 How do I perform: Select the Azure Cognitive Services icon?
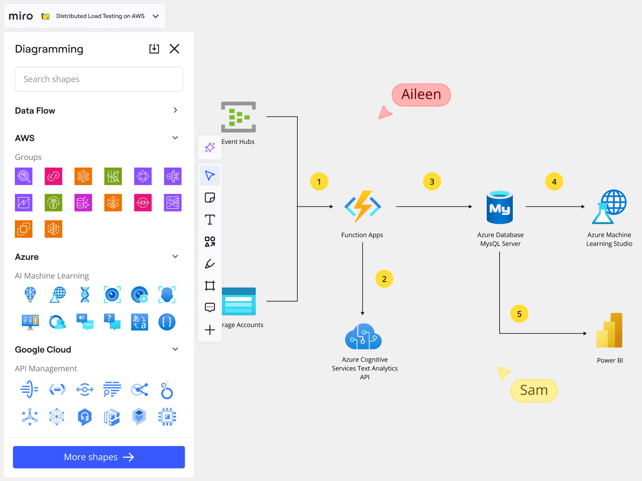(x=364, y=336)
